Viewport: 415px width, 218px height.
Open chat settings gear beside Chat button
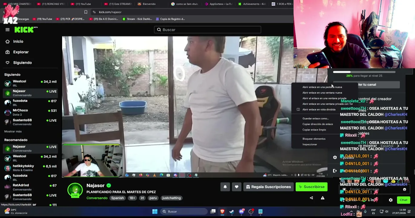click(390, 200)
